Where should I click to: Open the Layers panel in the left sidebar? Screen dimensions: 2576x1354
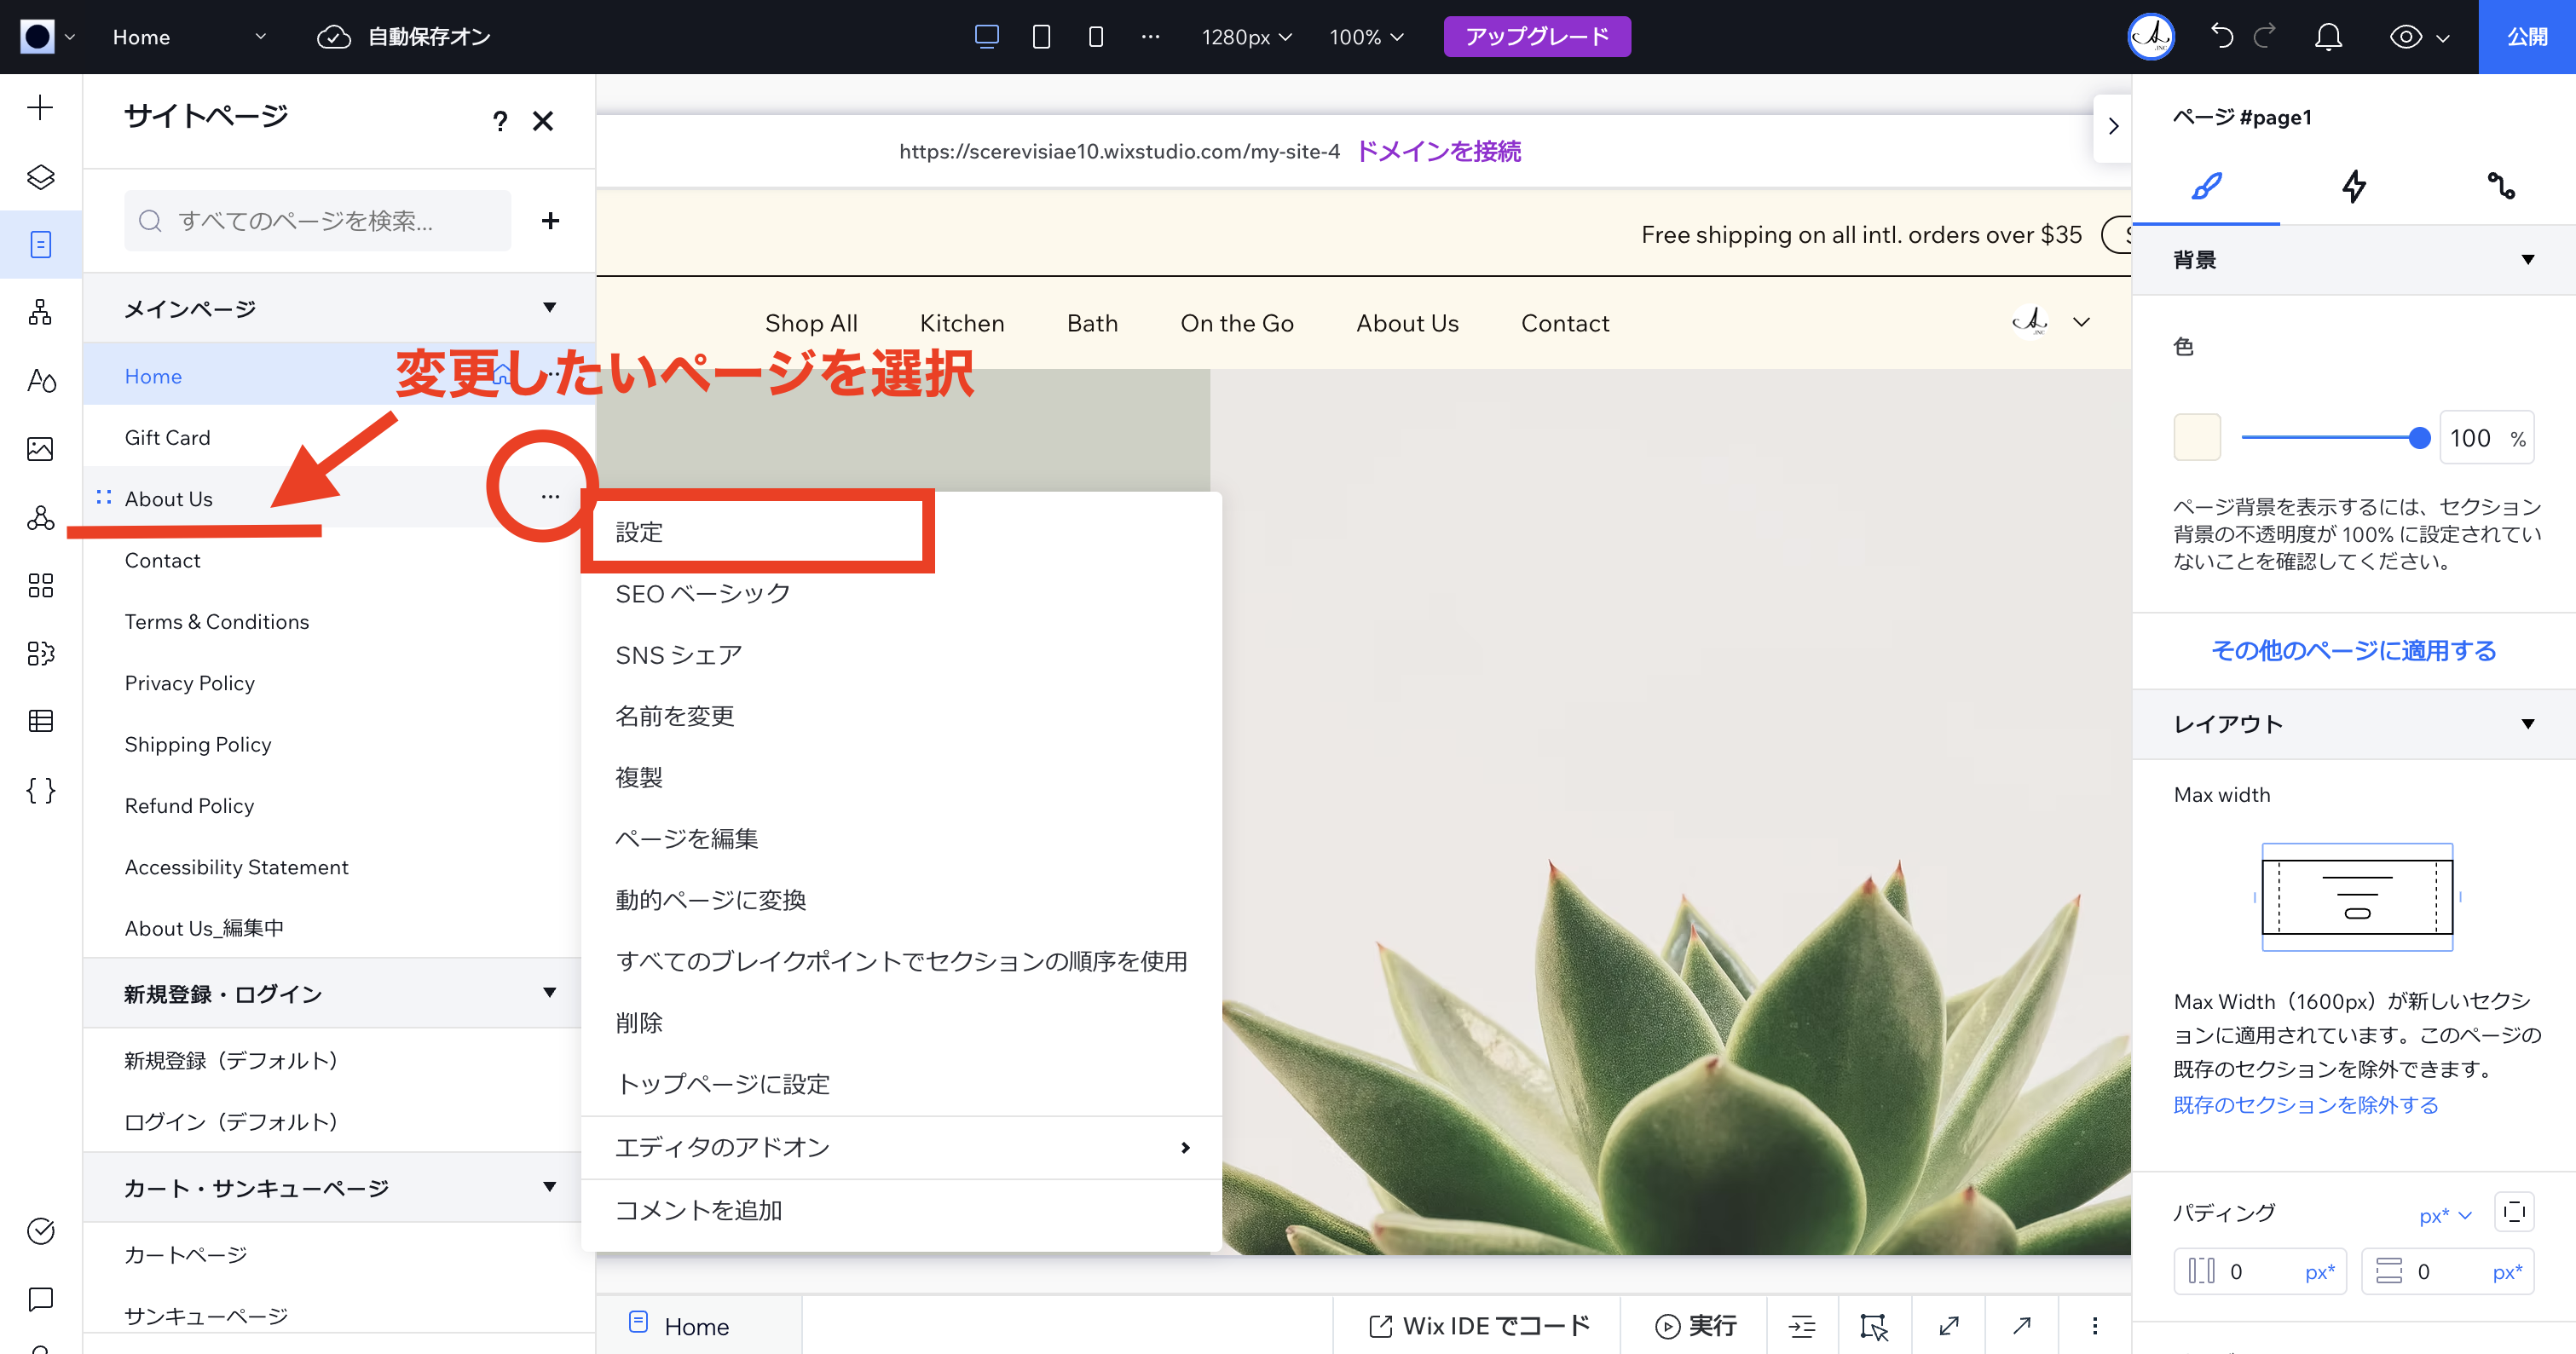[40, 177]
